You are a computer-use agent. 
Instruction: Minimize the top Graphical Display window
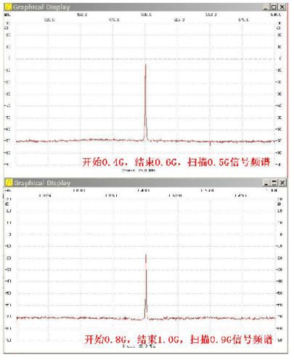click(x=266, y=7)
